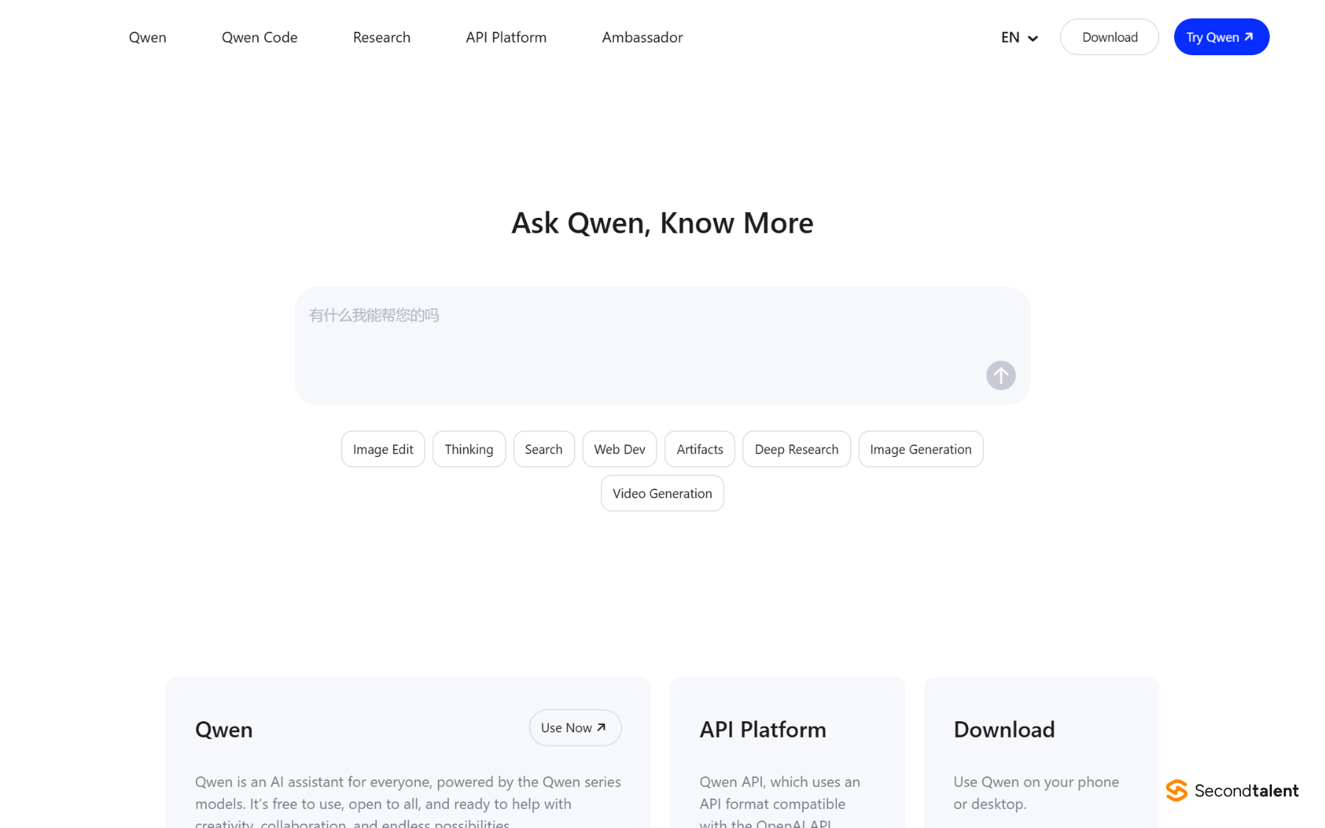This screenshot has width=1325, height=828.
Task: Toggle the Search chip
Action: point(543,449)
